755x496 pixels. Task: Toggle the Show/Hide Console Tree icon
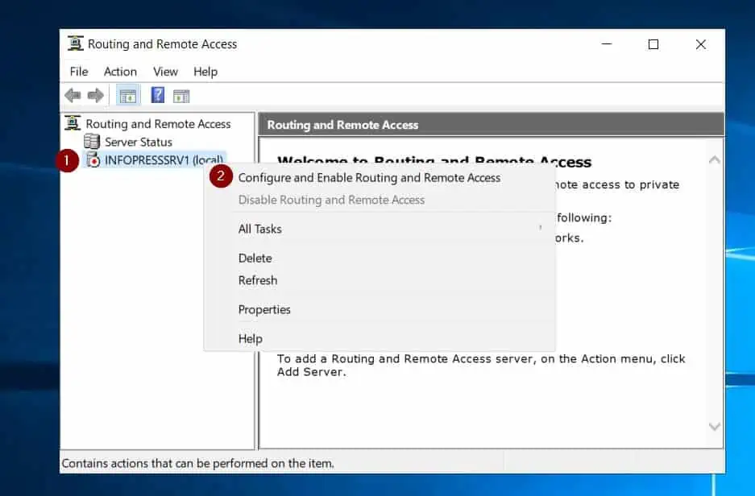point(127,96)
